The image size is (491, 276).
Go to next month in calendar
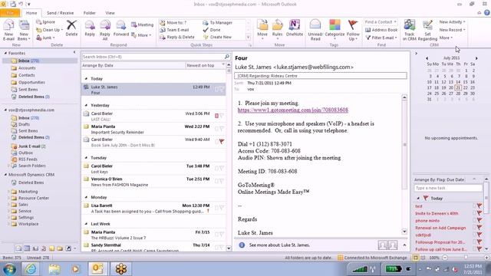(476, 58)
